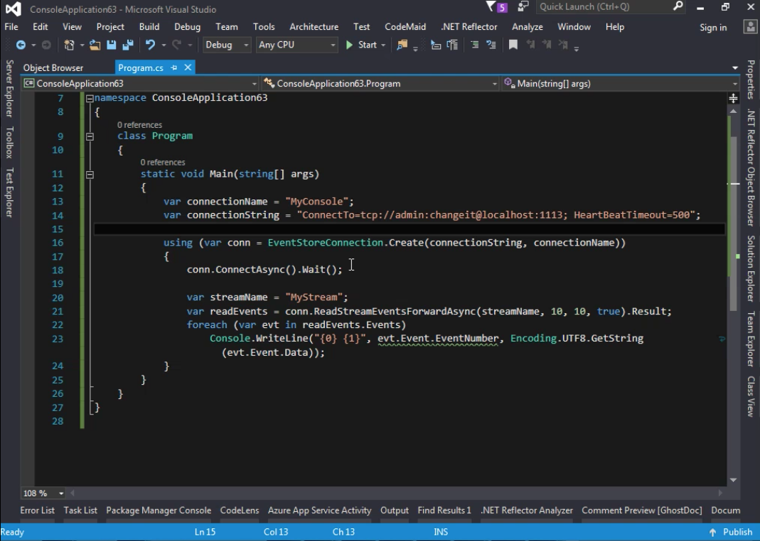The height and width of the screenshot is (541, 760).
Task: Open the Package Manager Console tab
Action: pyautogui.click(x=159, y=510)
